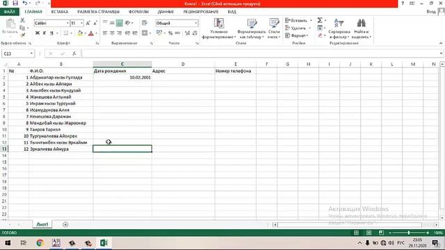Open number format Общий dropdown
This screenshot has width=445, height=250.
point(196,23)
